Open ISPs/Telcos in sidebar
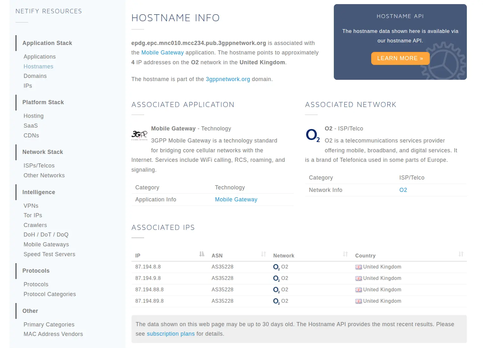The image size is (483, 348). pos(39,166)
